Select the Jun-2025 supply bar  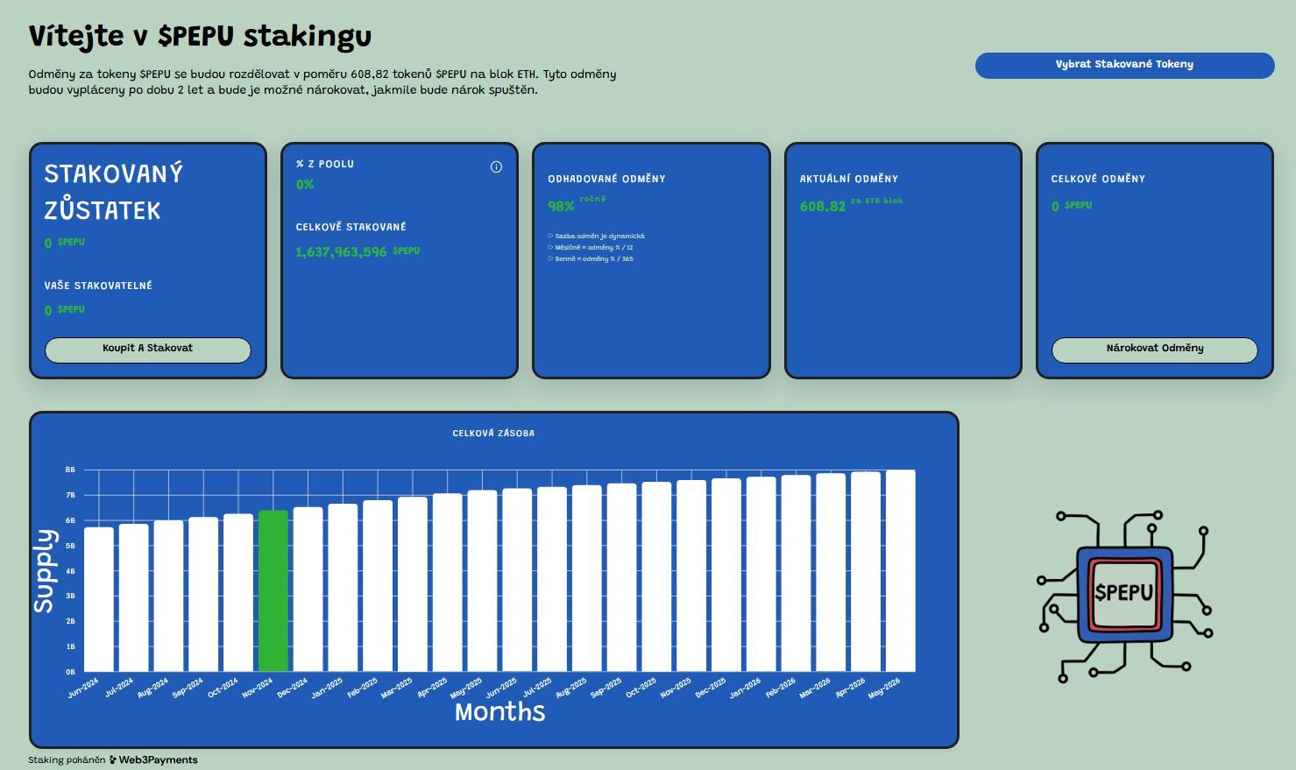pyautogui.click(x=517, y=581)
